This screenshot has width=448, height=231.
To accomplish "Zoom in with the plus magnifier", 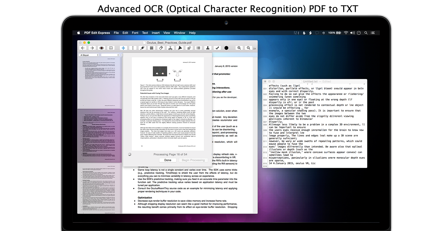I will coord(239,48).
